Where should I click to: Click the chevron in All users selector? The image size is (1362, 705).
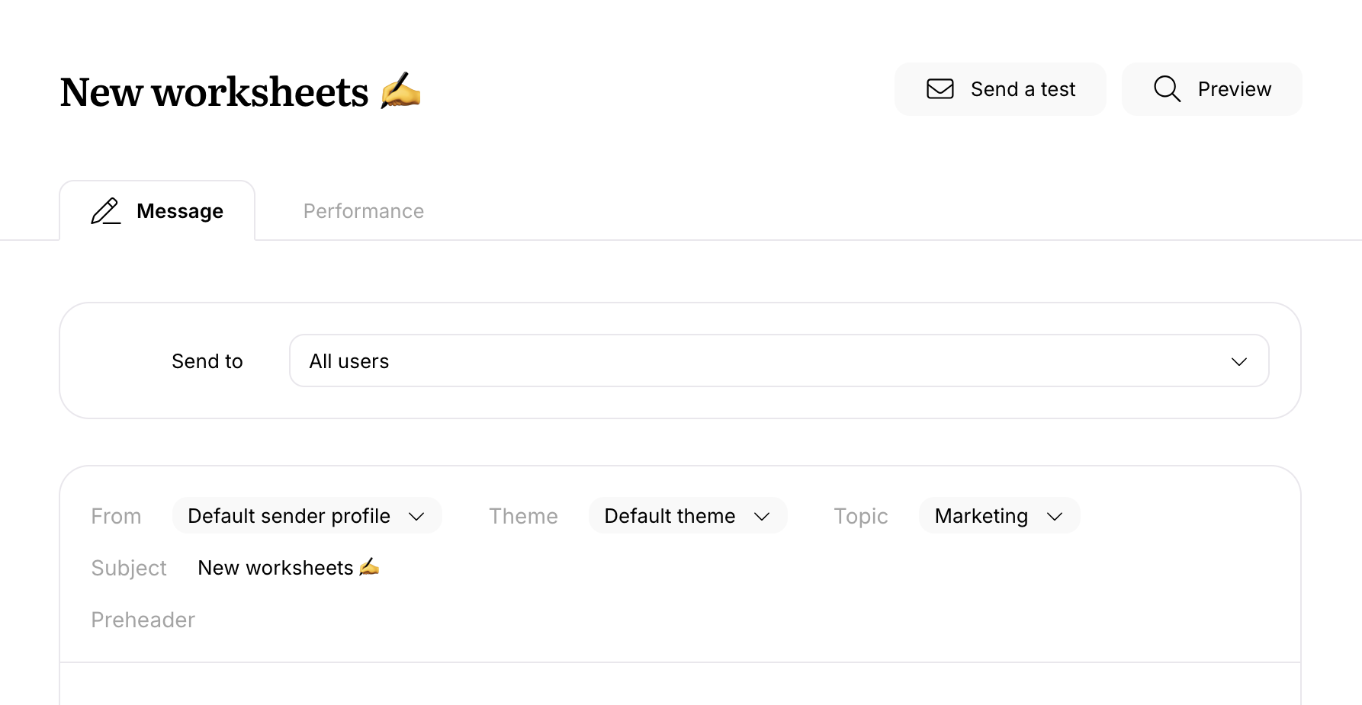click(1238, 361)
